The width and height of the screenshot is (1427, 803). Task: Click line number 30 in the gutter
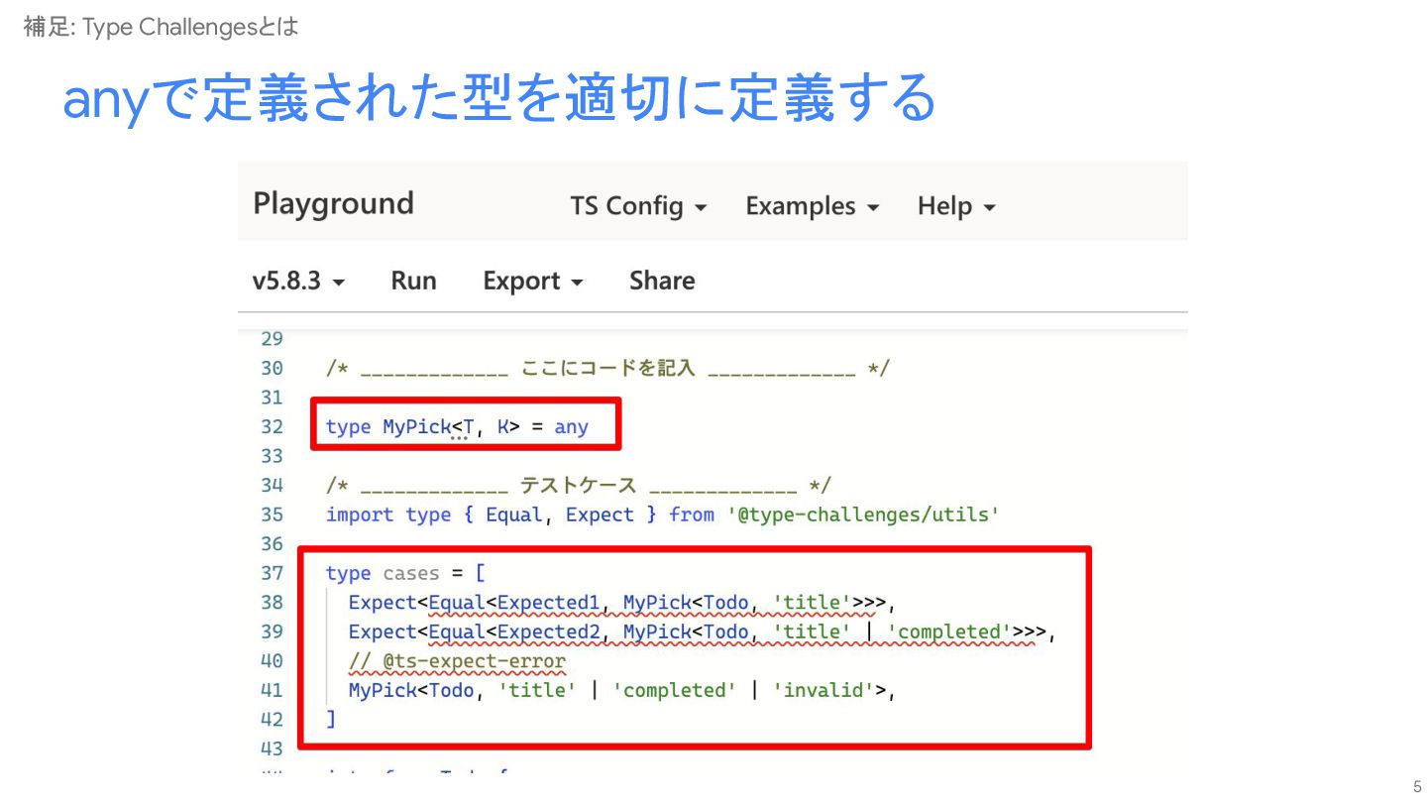coord(272,369)
